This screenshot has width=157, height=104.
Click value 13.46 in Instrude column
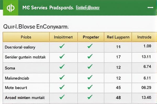(146, 97)
